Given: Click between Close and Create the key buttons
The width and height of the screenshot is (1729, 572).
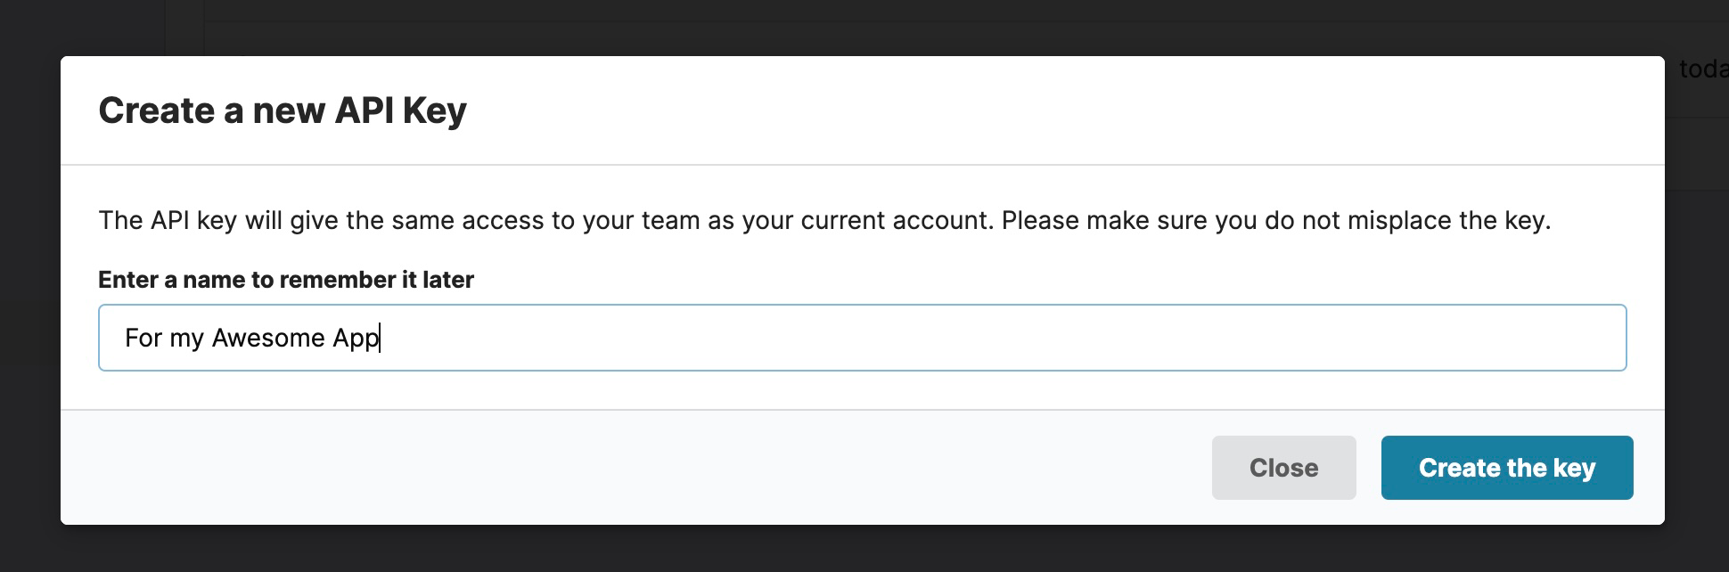Looking at the screenshot, I should coord(1367,467).
